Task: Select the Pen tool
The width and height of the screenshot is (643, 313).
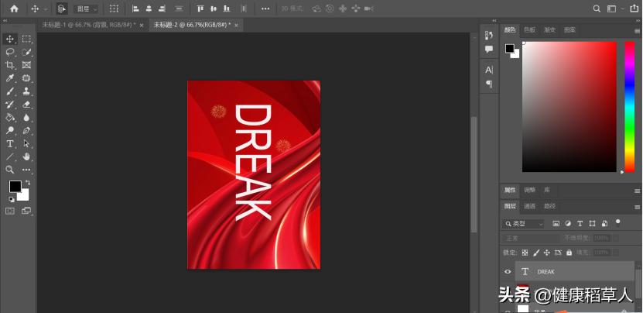Action: (26, 131)
